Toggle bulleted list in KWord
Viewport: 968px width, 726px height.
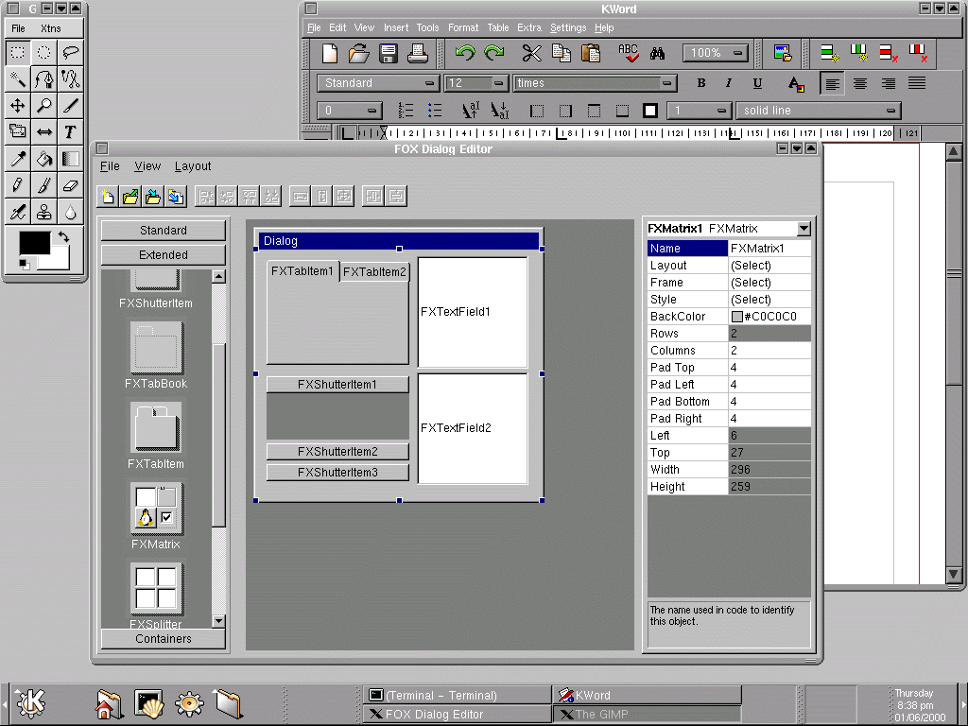435,111
